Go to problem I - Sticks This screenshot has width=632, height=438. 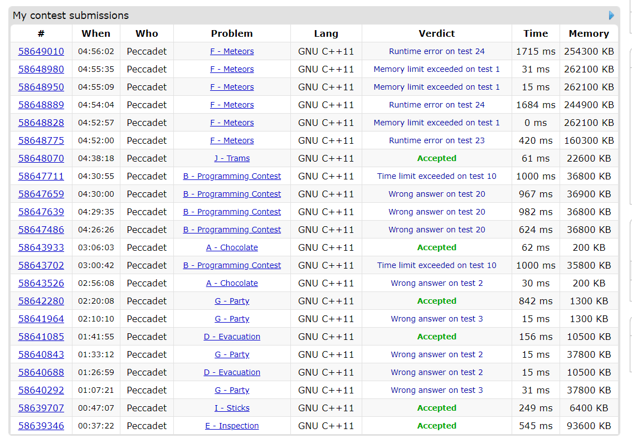click(232, 408)
